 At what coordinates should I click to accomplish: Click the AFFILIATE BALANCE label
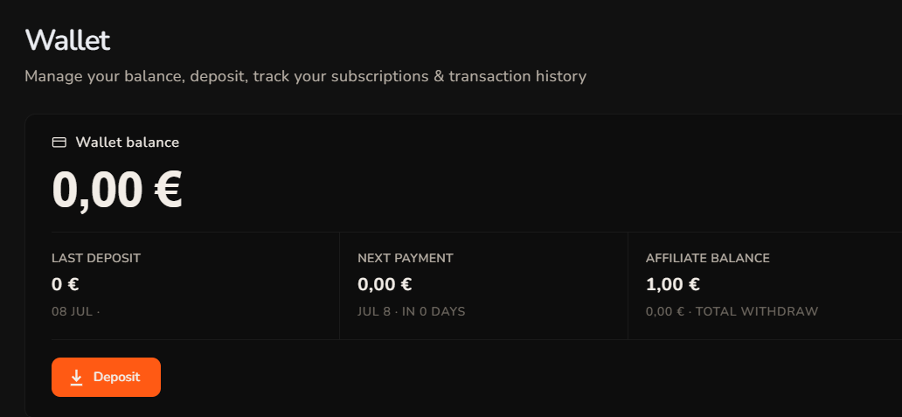(x=708, y=258)
